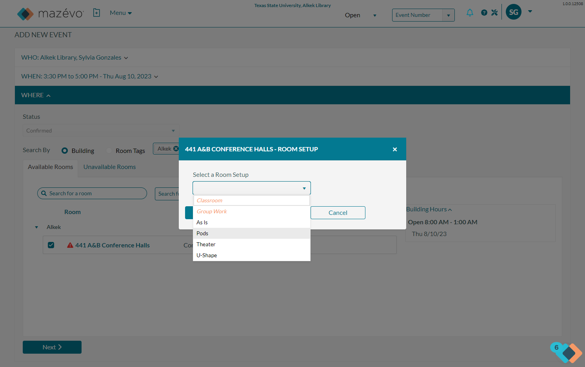Screen dimensions: 585x367
Task: Switch to Unavailable Rooms tab
Action: pos(110,167)
